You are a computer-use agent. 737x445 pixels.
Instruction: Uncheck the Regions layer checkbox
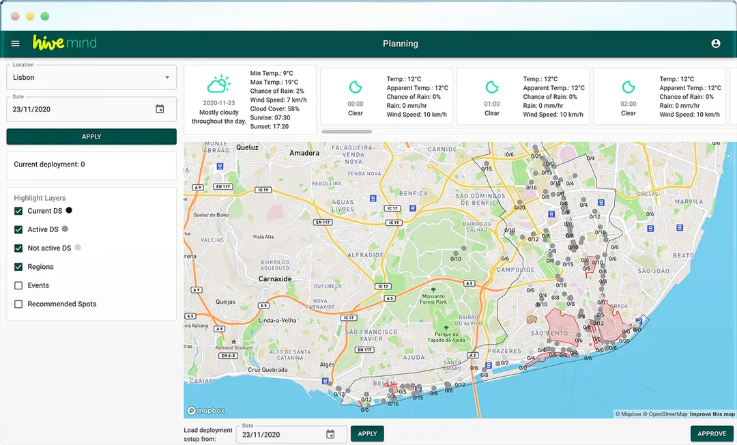pyautogui.click(x=18, y=267)
